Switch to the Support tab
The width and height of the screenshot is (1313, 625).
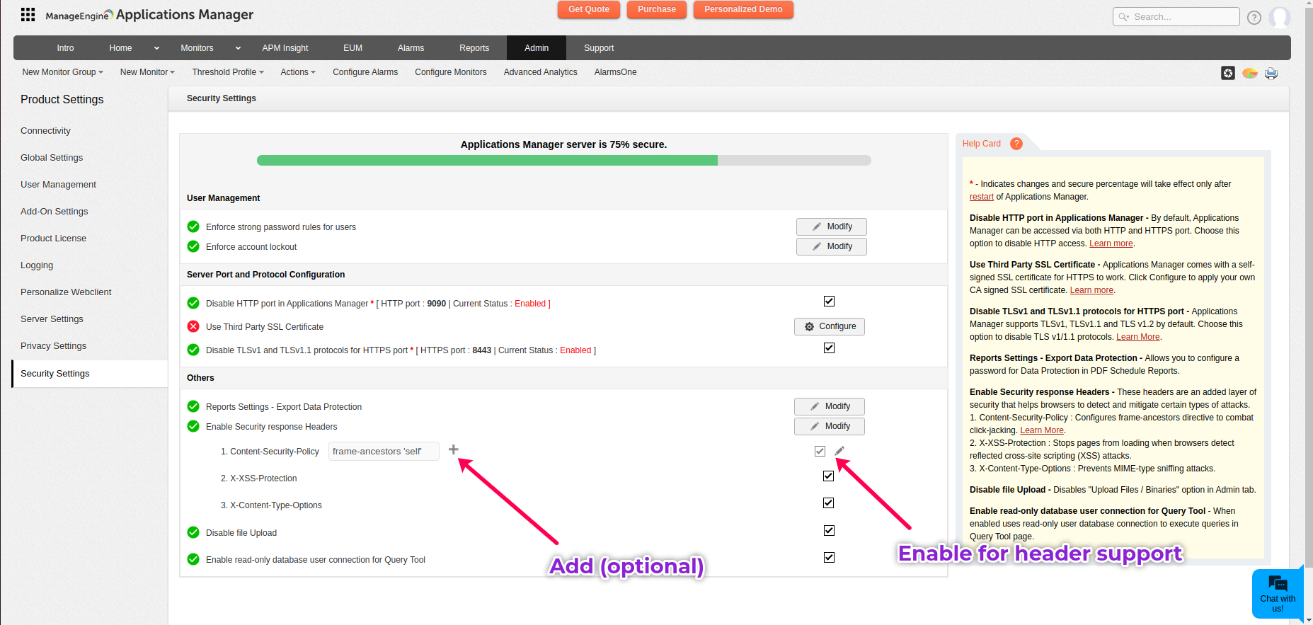599,48
